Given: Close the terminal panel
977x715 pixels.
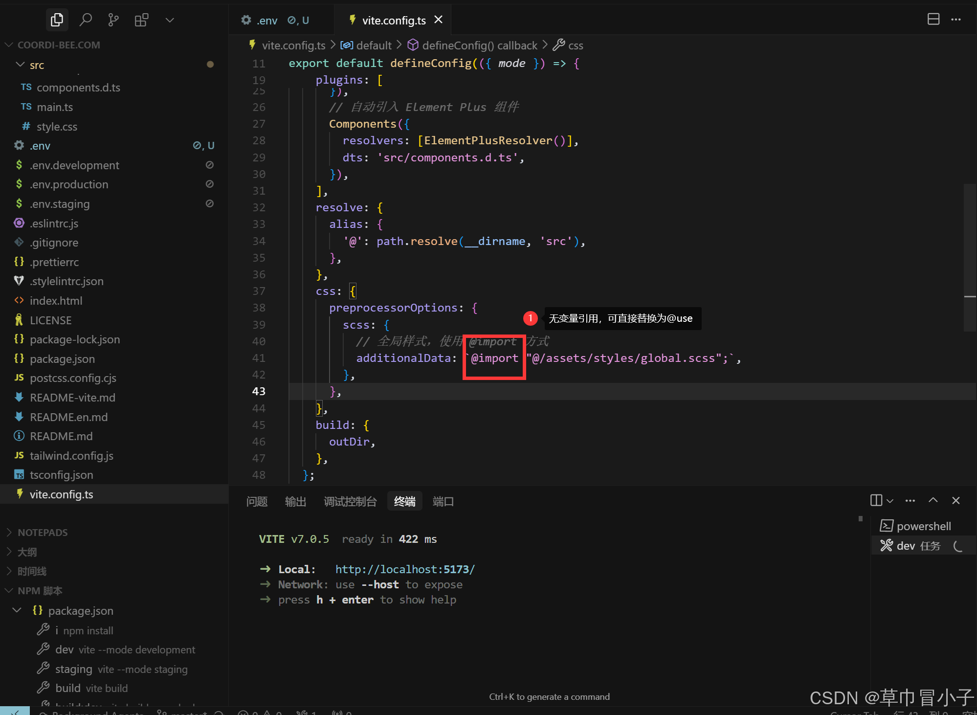Looking at the screenshot, I should (x=956, y=500).
